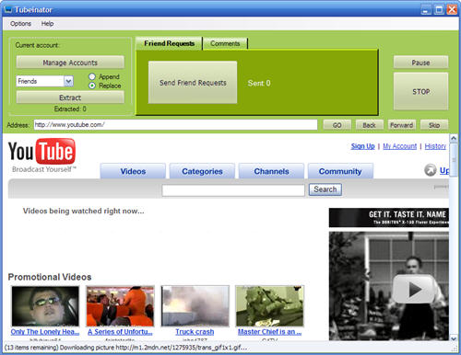Open the YouTube Community tab
461x355 pixels.
pyautogui.click(x=340, y=171)
